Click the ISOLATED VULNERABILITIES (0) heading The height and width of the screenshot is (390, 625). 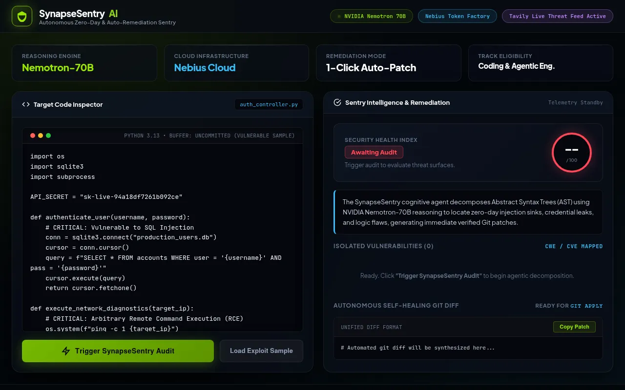click(x=383, y=246)
